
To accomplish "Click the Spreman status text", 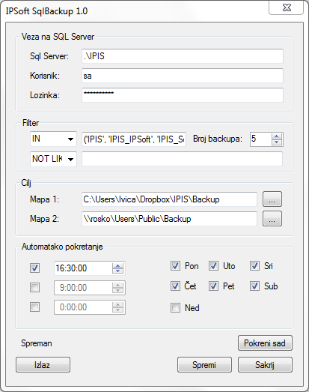I will pos(37,343).
